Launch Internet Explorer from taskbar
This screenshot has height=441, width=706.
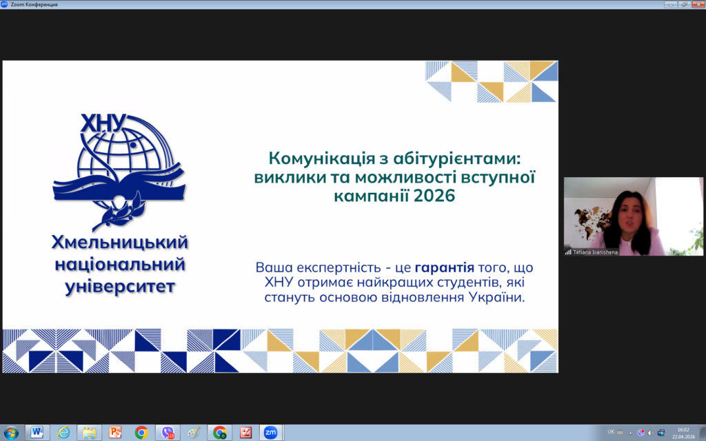click(x=63, y=433)
